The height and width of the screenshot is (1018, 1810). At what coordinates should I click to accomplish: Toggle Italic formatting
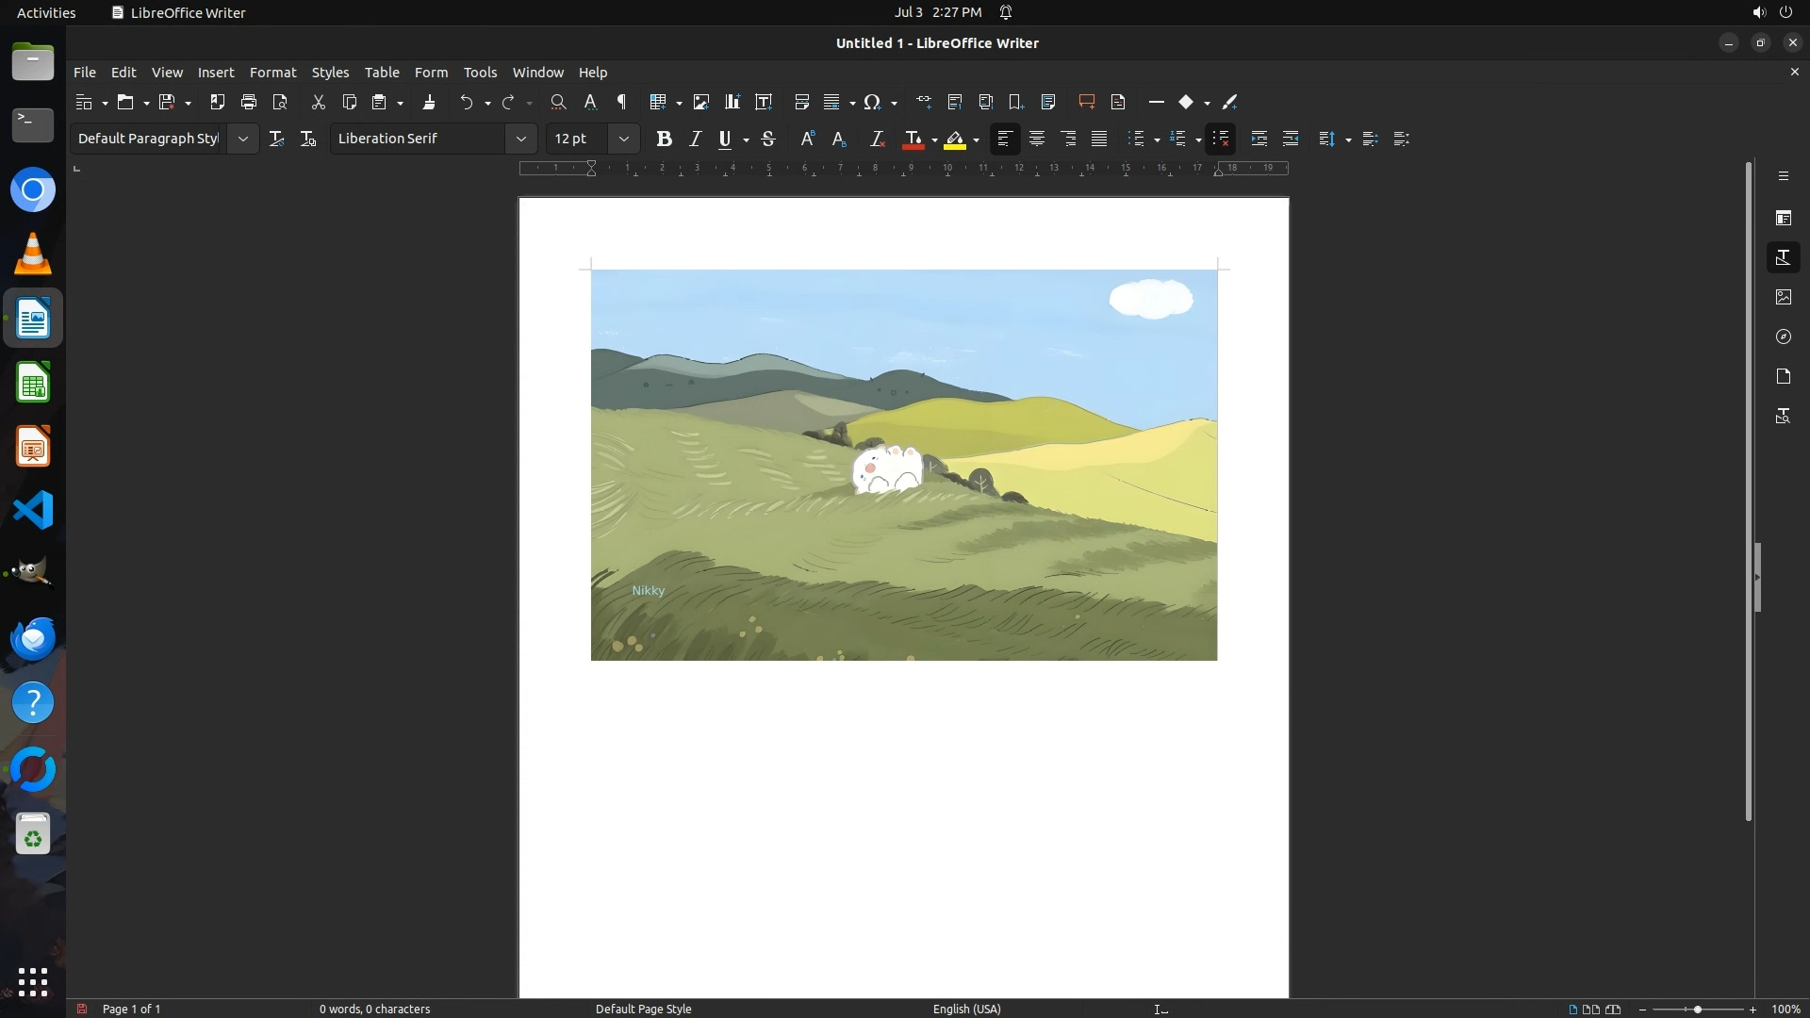(x=695, y=139)
